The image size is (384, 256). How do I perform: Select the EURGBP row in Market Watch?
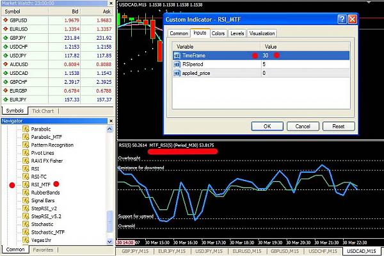pyautogui.click(x=58, y=91)
